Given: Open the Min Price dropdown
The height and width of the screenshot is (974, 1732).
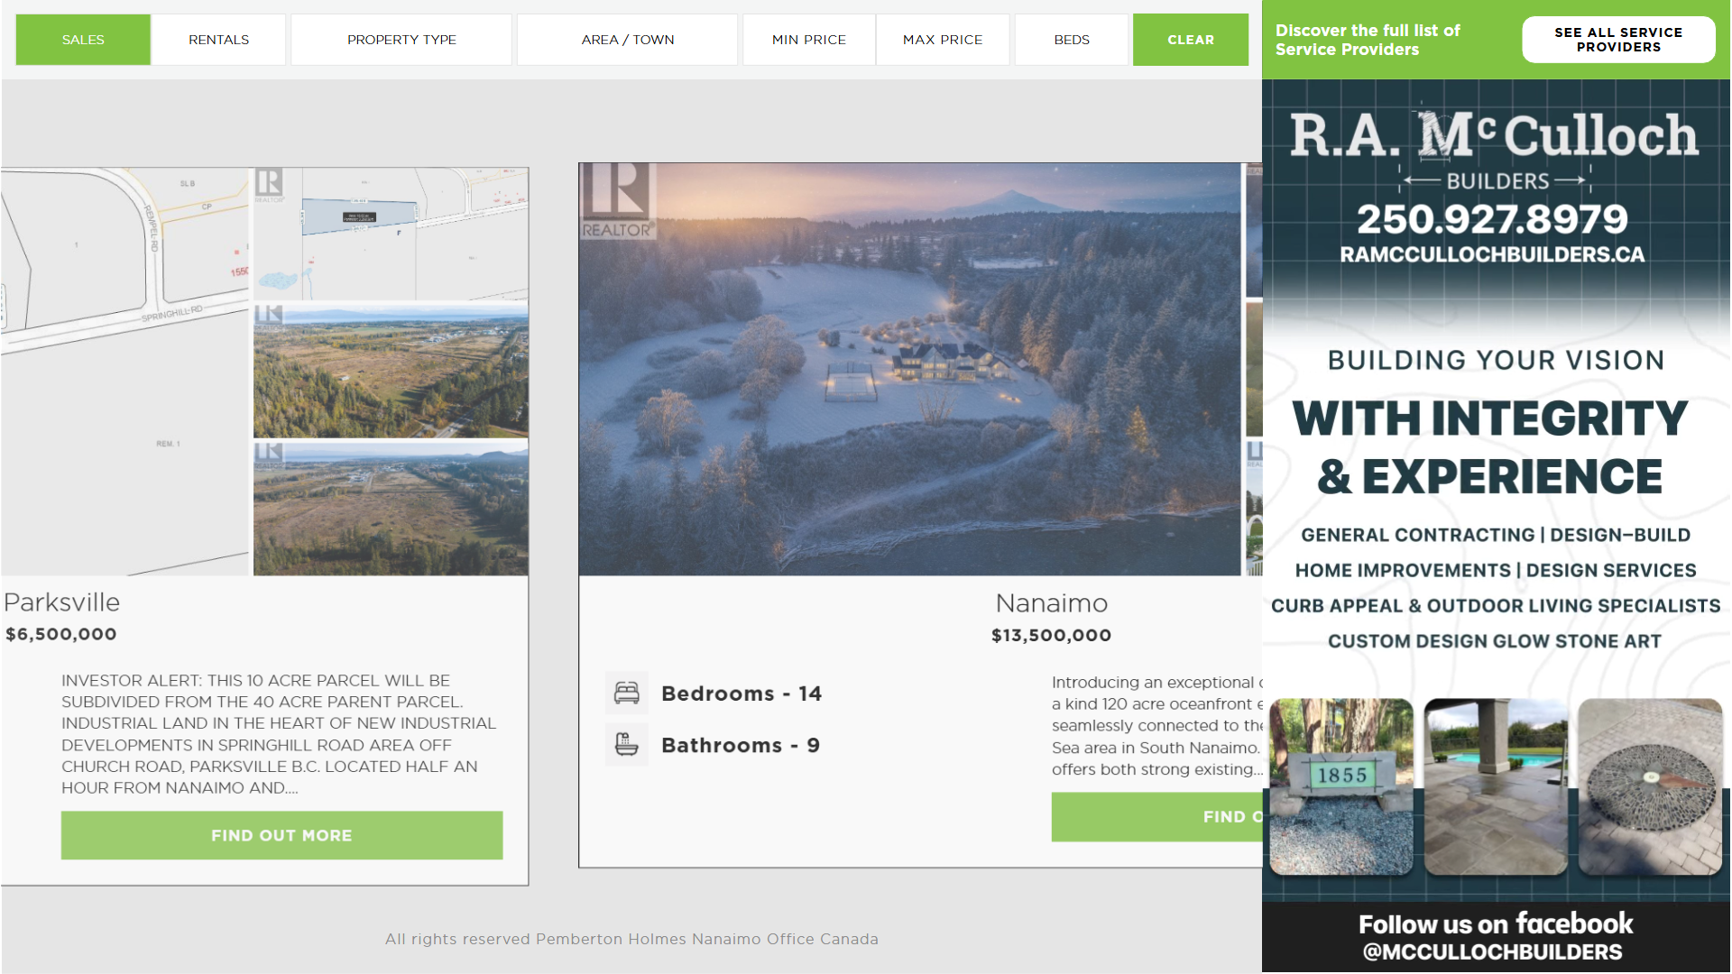Looking at the screenshot, I should coord(808,40).
